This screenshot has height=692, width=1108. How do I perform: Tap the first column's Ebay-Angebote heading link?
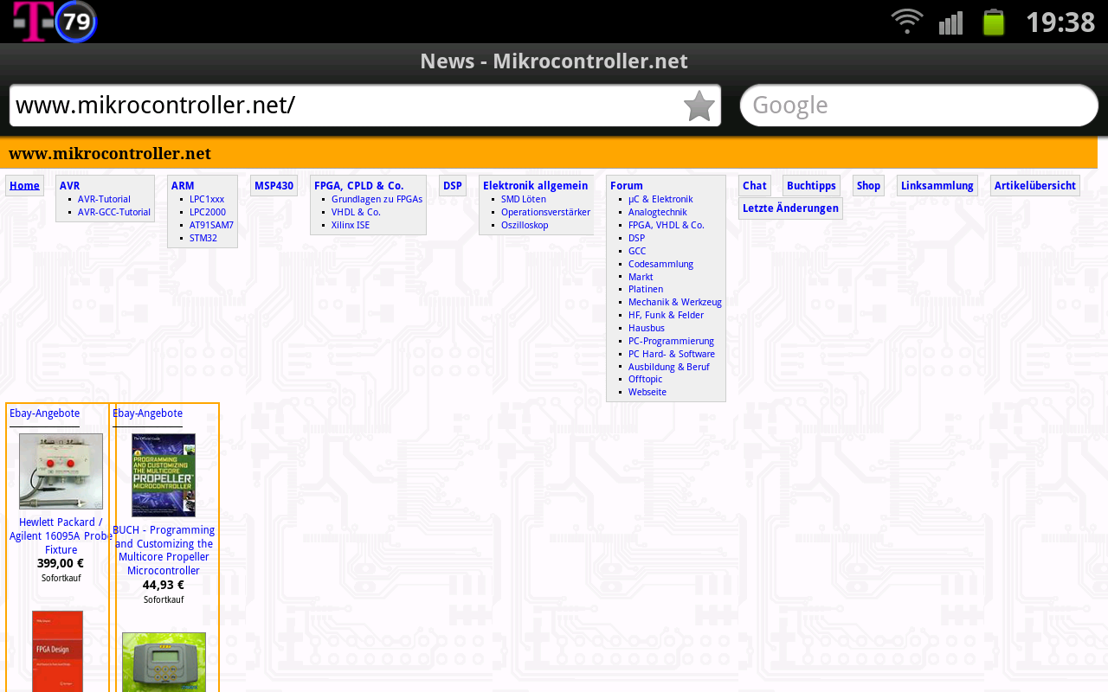[44, 413]
